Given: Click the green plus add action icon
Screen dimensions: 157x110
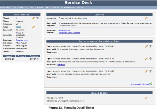Looking at the screenshot, I should pyautogui.click(x=151, y=84).
